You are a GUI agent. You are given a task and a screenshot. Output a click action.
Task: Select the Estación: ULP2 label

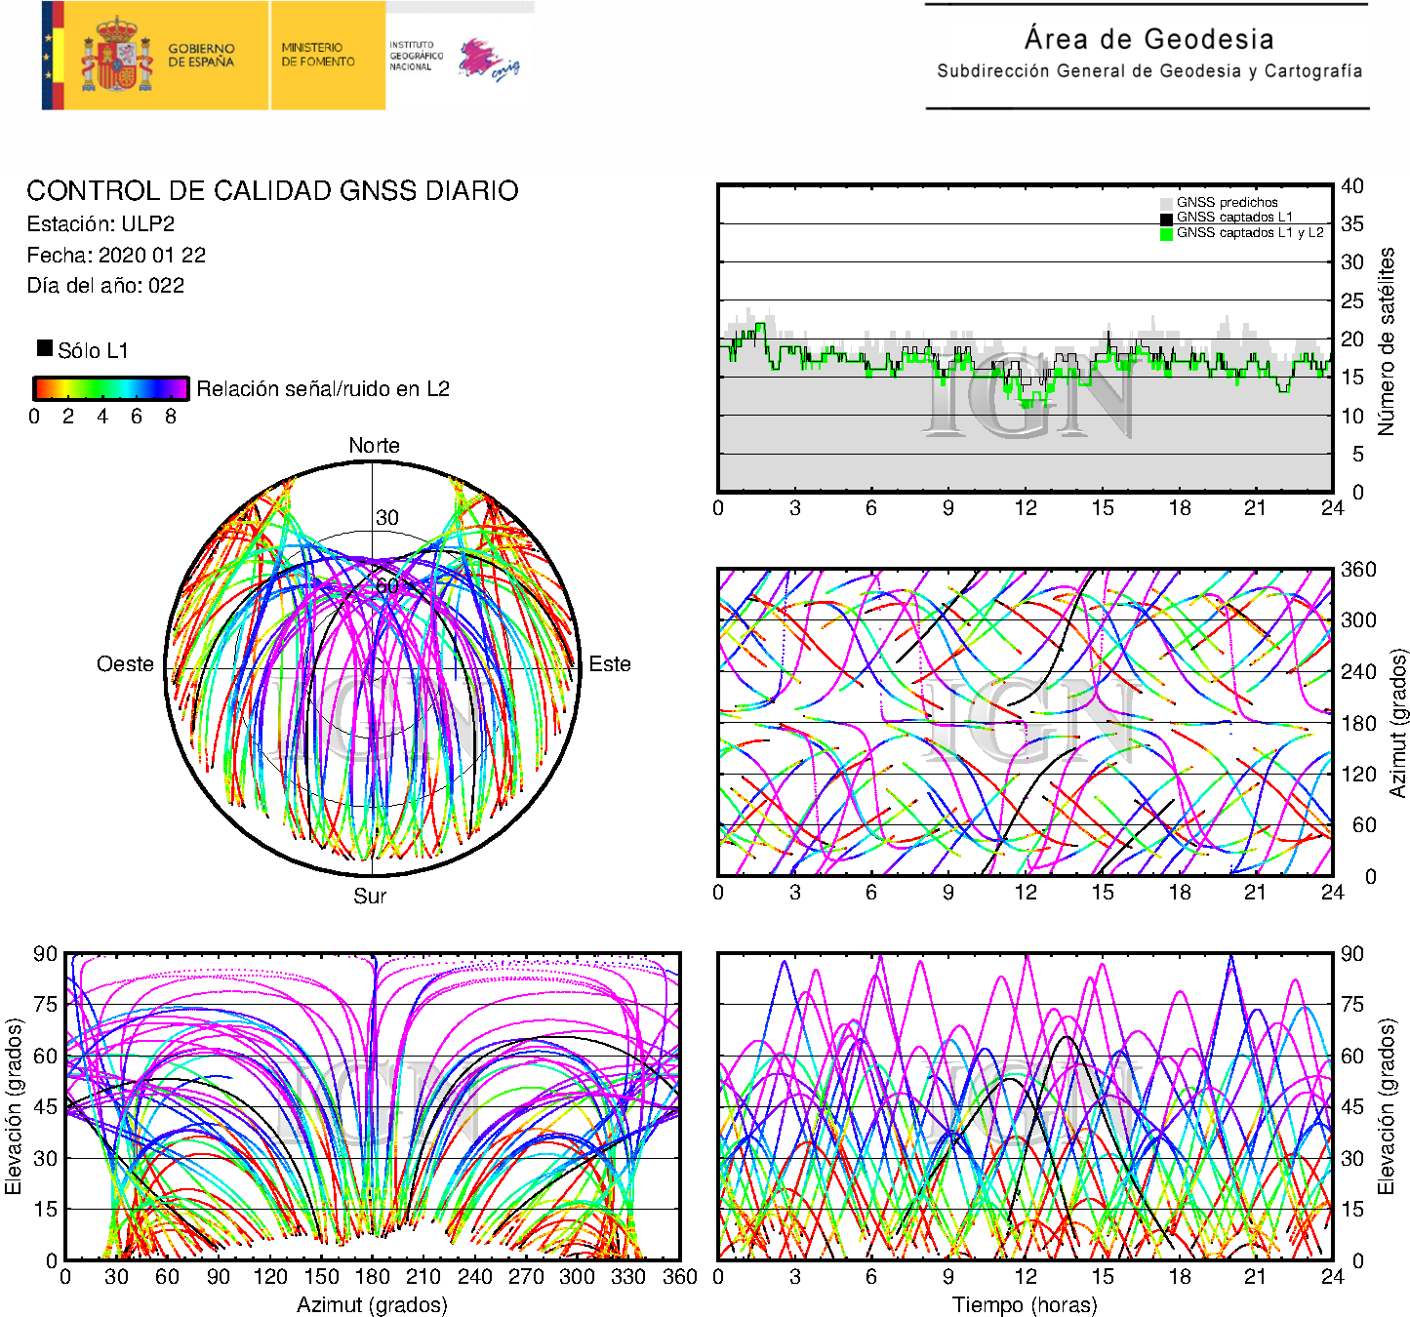101,224
